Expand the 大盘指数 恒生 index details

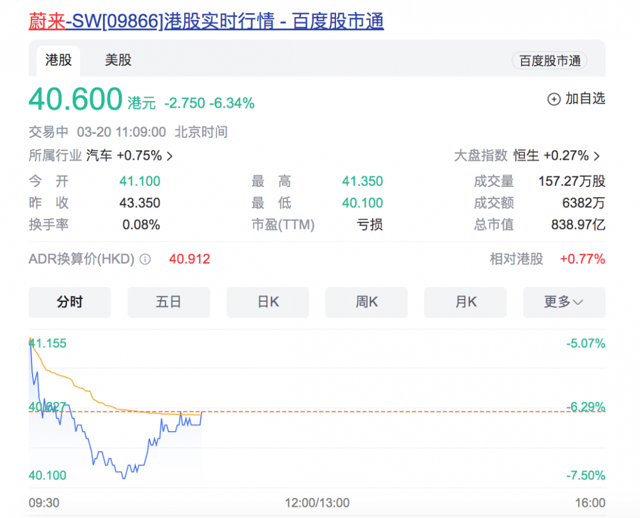(558, 155)
